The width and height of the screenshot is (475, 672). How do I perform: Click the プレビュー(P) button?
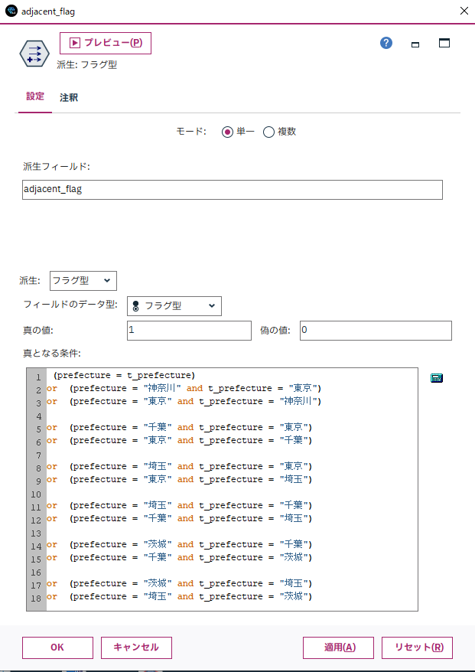(106, 43)
